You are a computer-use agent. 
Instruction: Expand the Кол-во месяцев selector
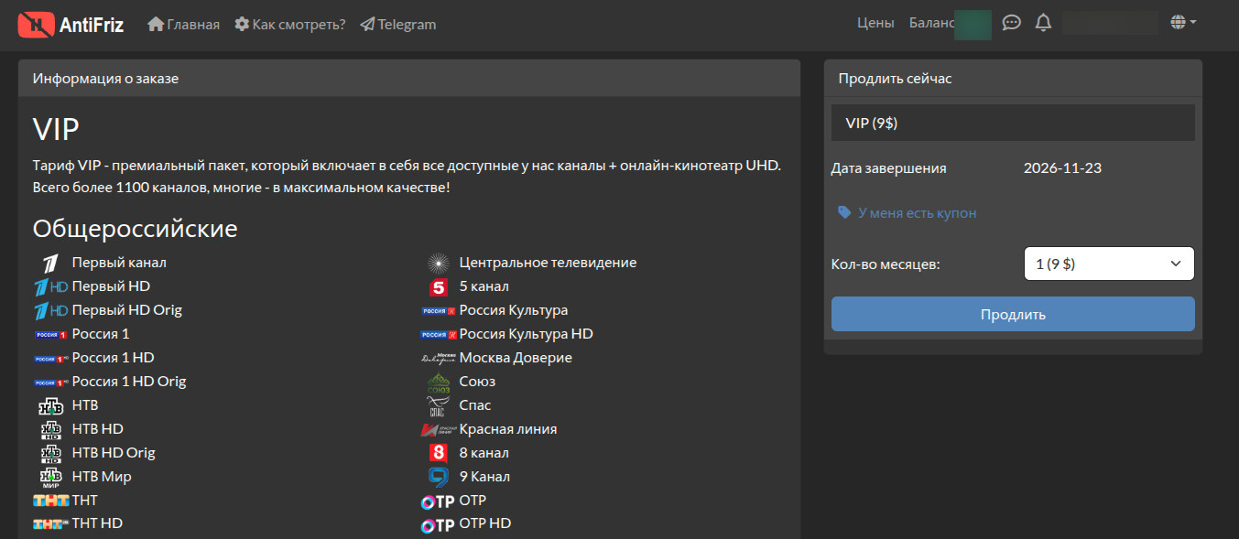pyautogui.click(x=1108, y=264)
